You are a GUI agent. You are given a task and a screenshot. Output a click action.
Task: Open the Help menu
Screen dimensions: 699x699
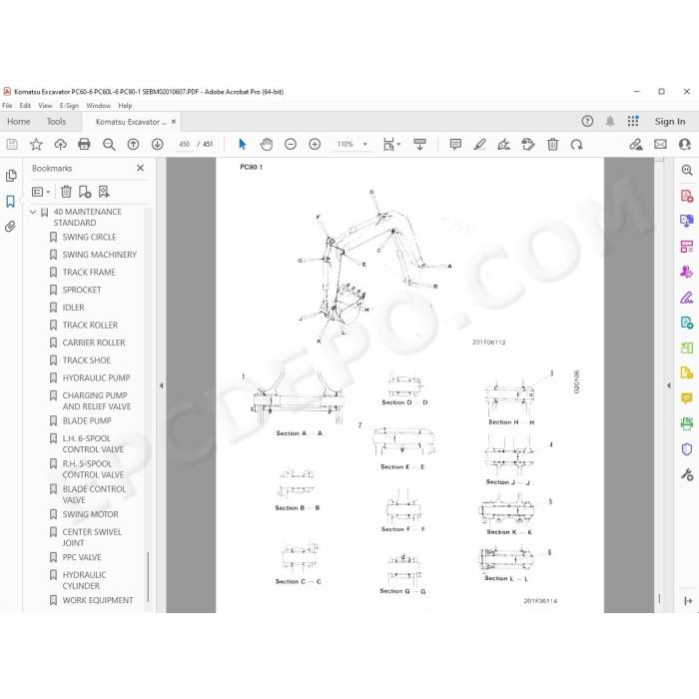(125, 106)
